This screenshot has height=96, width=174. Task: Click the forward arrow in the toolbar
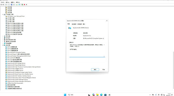(x=3, y=5)
